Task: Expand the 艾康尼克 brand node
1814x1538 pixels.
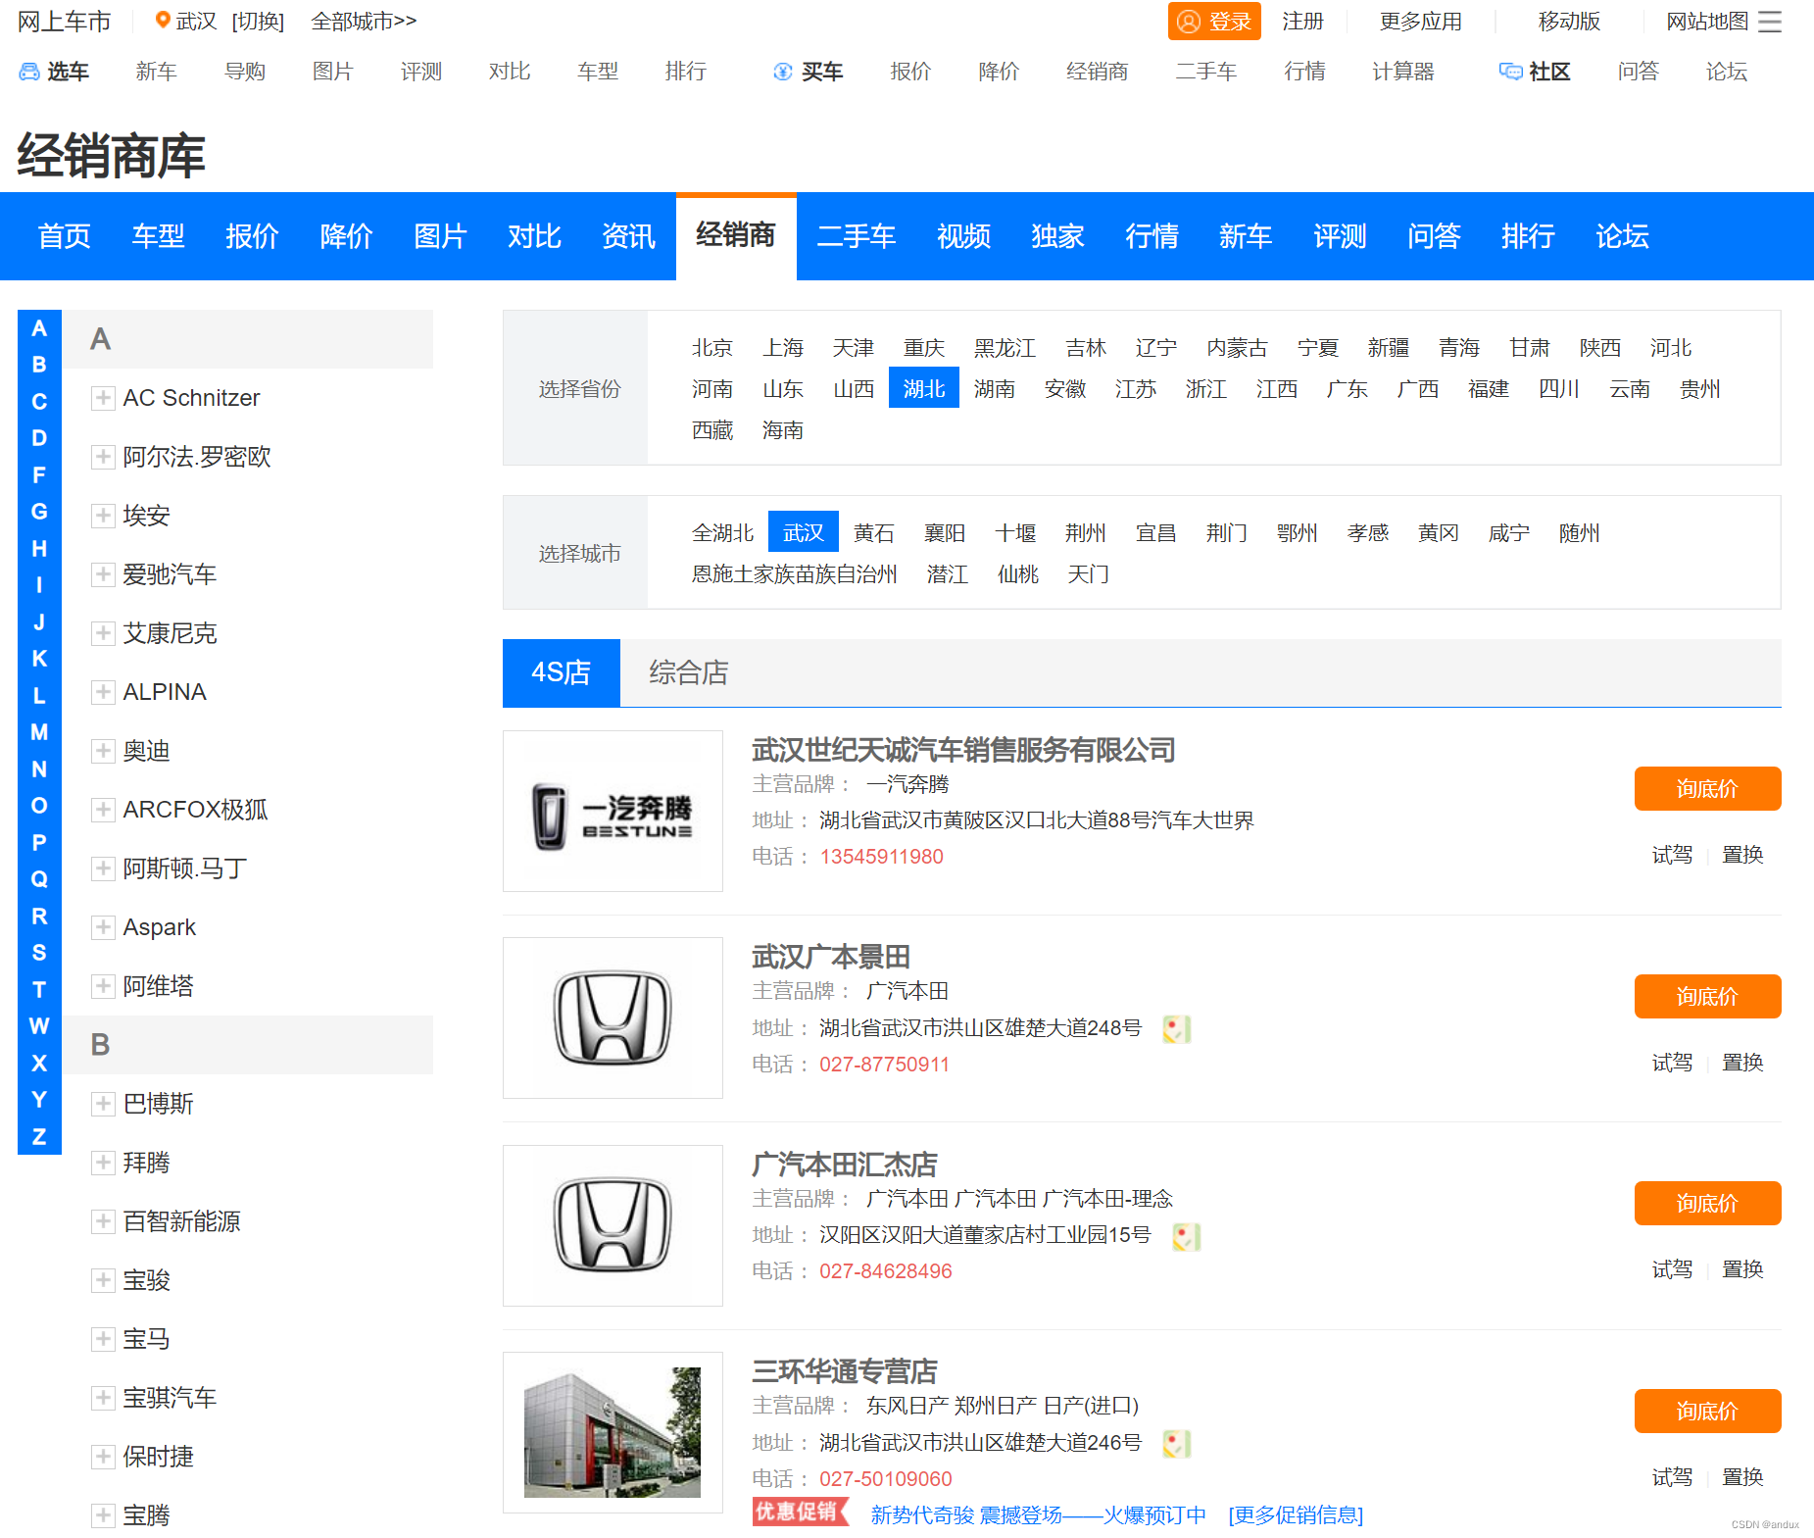Action: click(x=103, y=633)
